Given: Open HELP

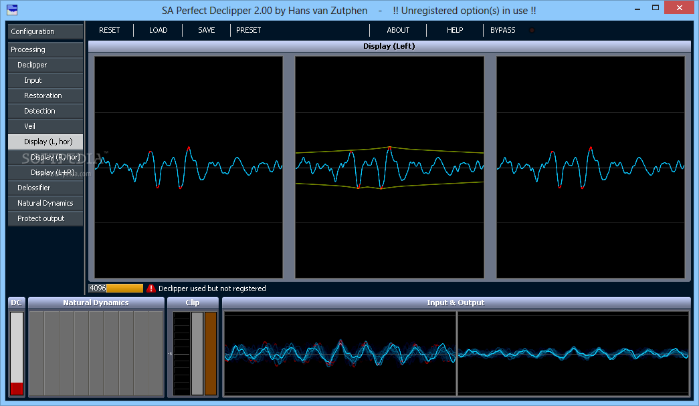Looking at the screenshot, I should click(455, 30).
